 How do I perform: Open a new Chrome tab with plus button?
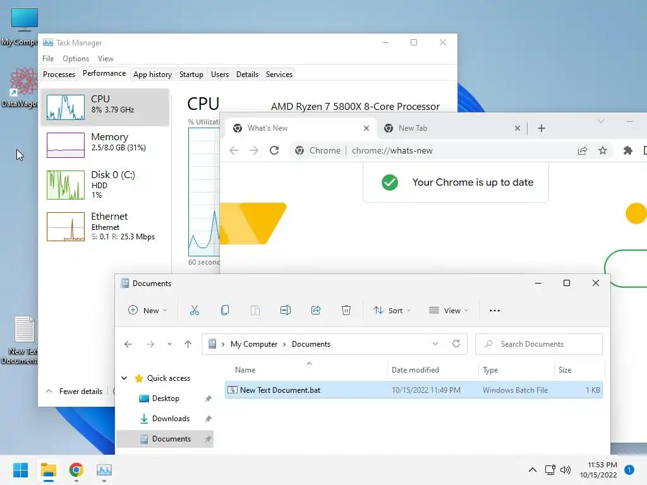click(541, 128)
